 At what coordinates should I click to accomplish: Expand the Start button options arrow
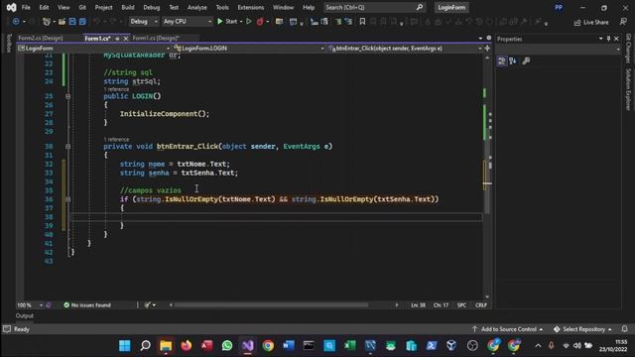point(241,22)
